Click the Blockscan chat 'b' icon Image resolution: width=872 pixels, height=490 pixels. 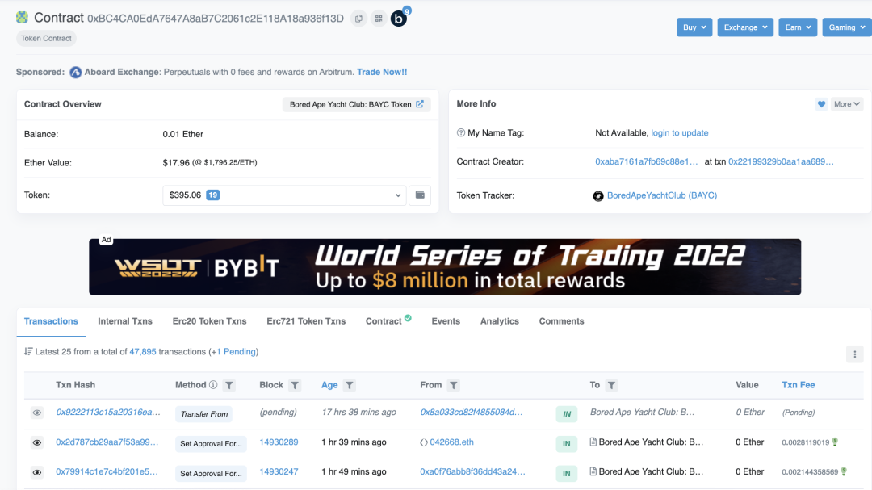click(x=399, y=19)
